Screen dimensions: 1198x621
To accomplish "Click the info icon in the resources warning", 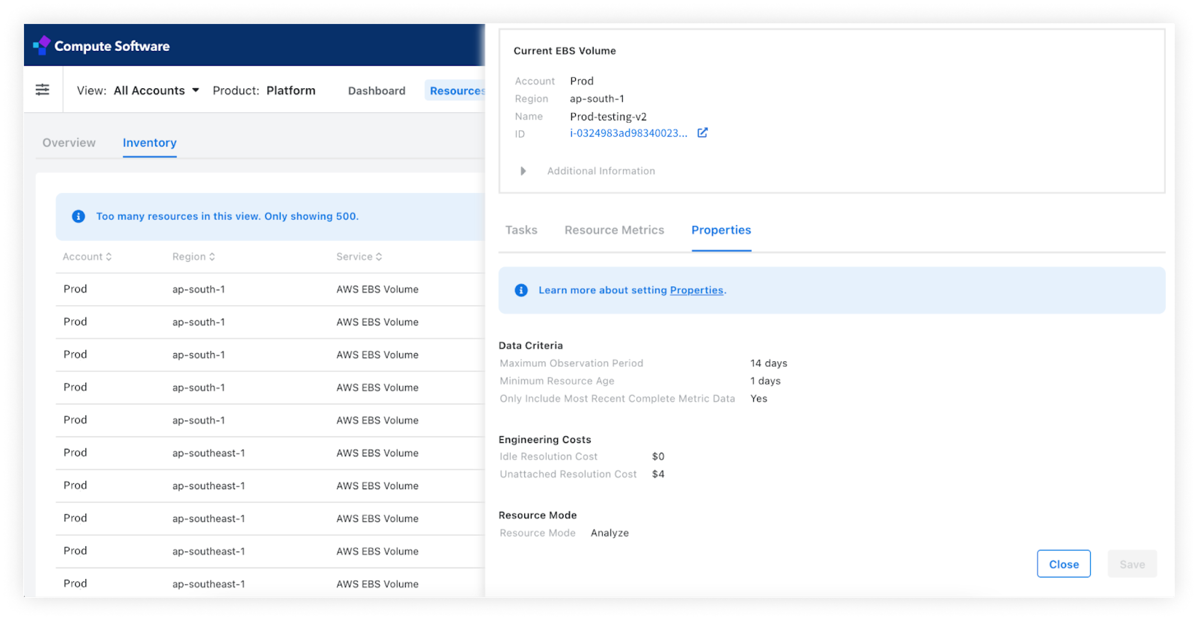I will 78,216.
